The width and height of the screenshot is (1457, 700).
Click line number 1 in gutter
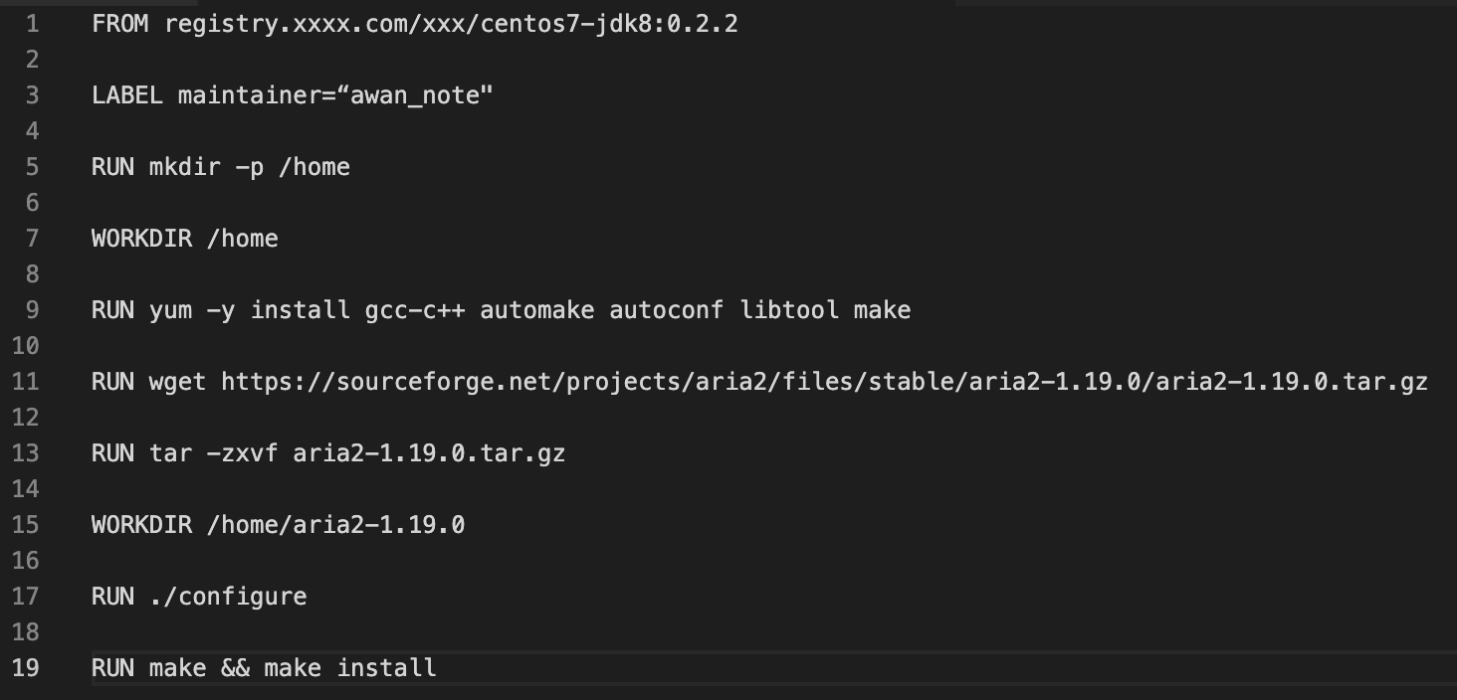click(33, 24)
